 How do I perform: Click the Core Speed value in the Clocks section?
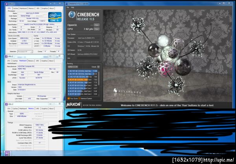pyautogui.click(x=24, y=38)
